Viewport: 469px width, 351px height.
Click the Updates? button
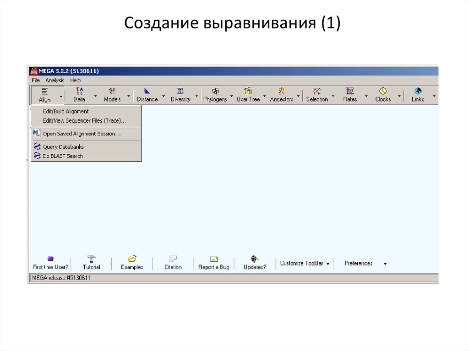(x=255, y=263)
